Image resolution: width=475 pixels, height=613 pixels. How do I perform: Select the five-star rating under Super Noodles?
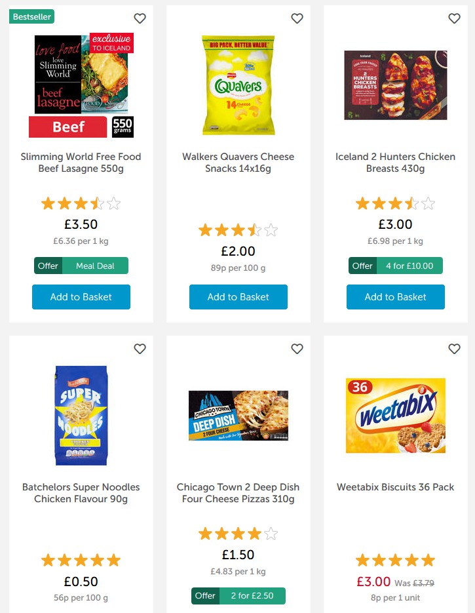(x=81, y=560)
